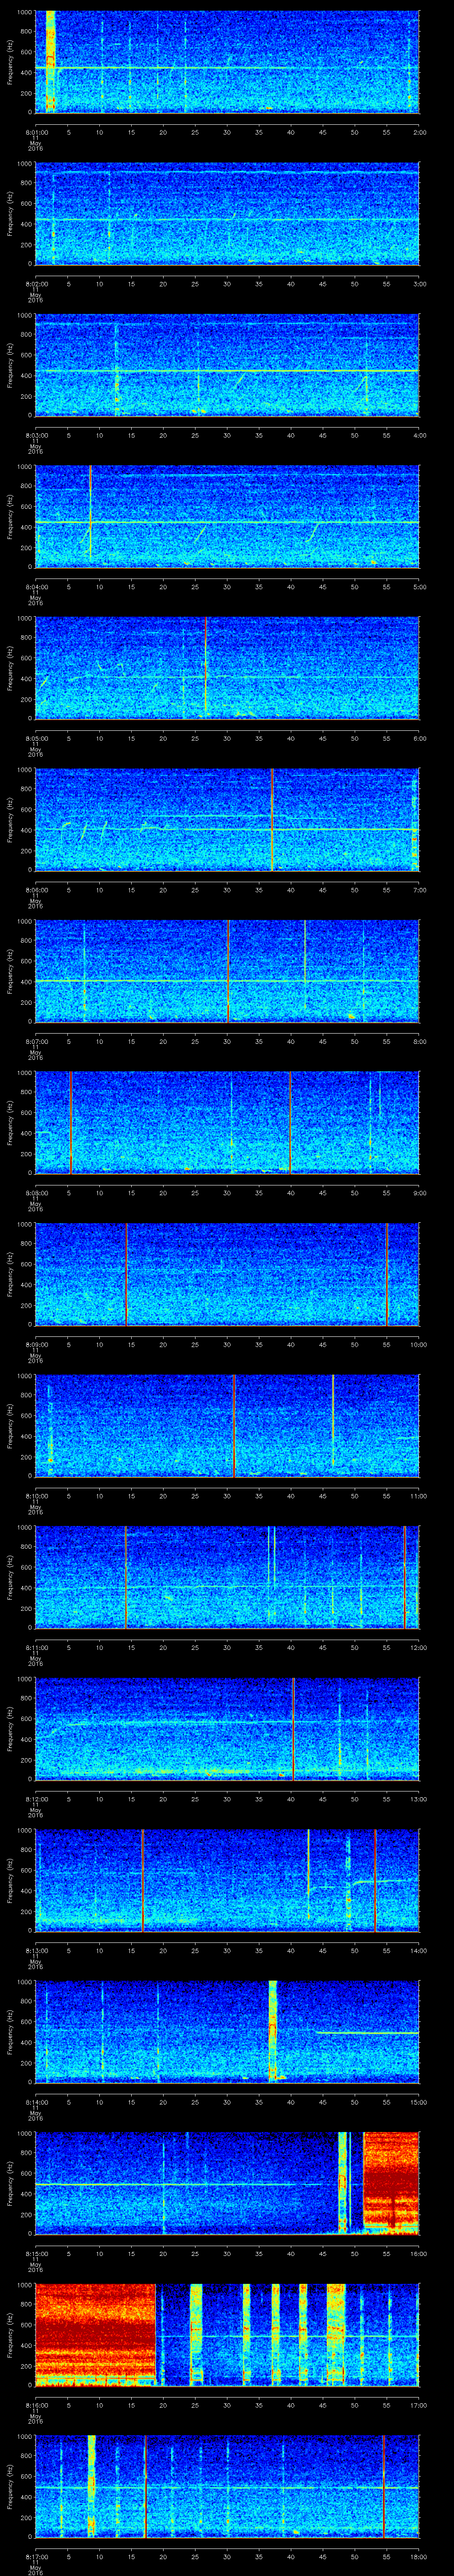Click the red vertical line in the 8:06:00 spectrogram
Screen dimensions: 454x2576
(x=271, y=819)
